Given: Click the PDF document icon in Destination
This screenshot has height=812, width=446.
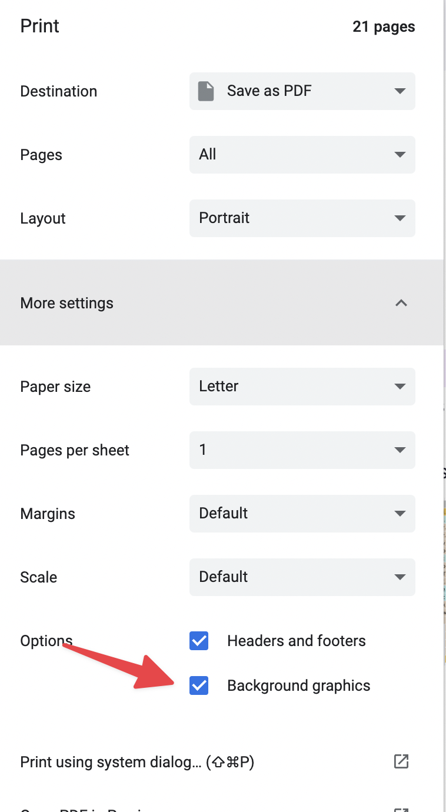Looking at the screenshot, I should pyautogui.click(x=206, y=91).
